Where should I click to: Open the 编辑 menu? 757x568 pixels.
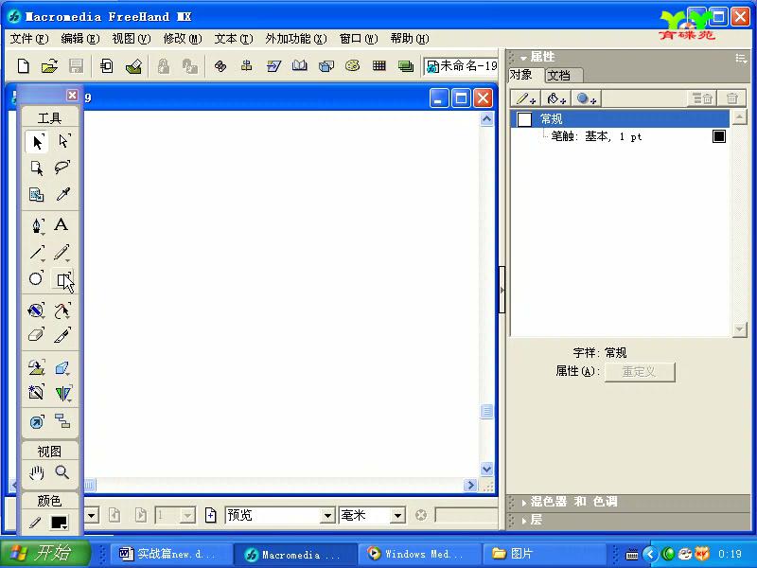point(80,38)
